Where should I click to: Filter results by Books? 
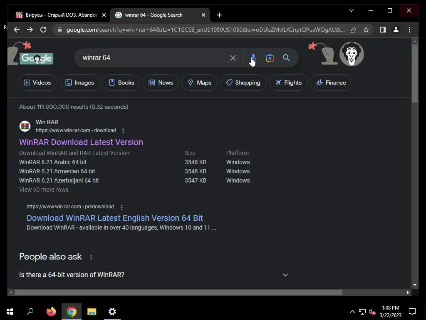click(121, 82)
